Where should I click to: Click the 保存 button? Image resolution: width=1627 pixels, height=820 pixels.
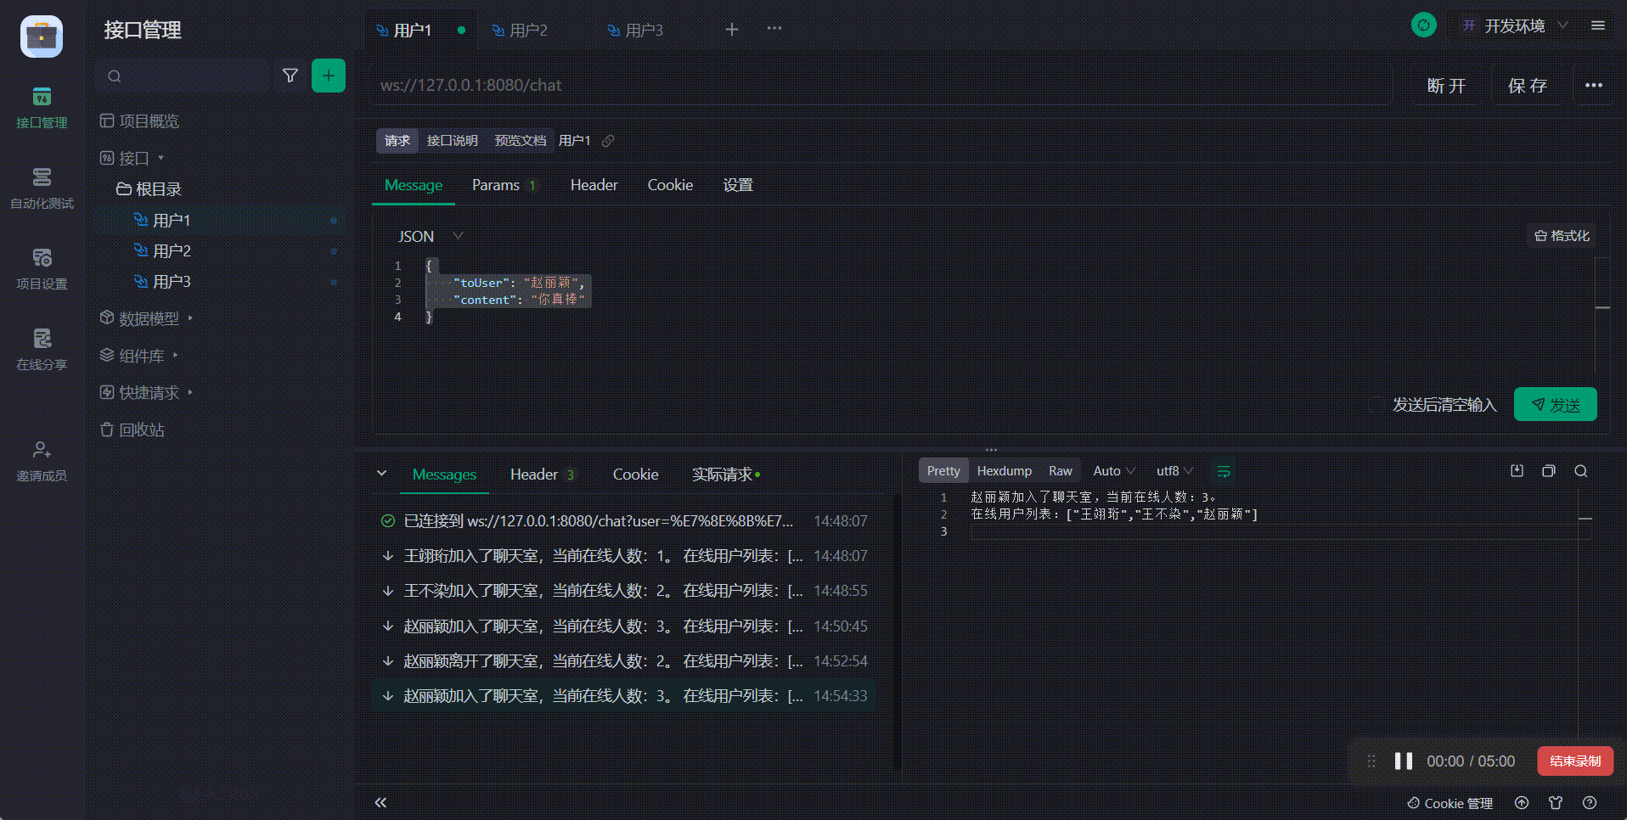point(1528,85)
